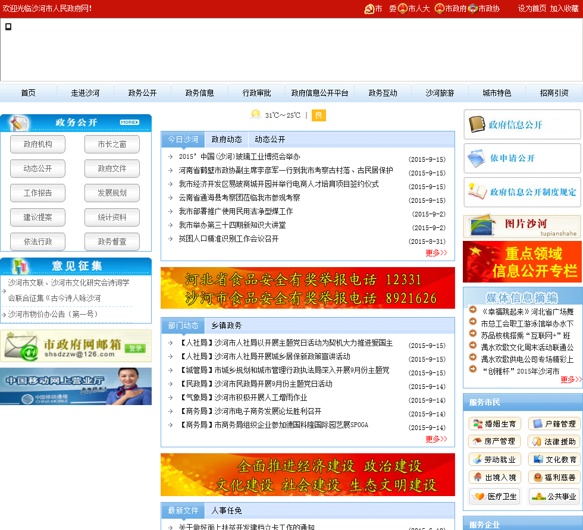Switch to the 政府动态 tab
Image resolution: width=583 pixels, height=530 pixels.
(227, 139)
